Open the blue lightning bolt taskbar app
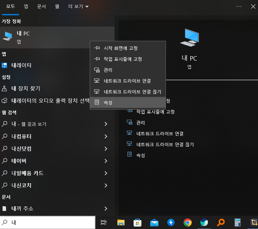 click(171, 223)
